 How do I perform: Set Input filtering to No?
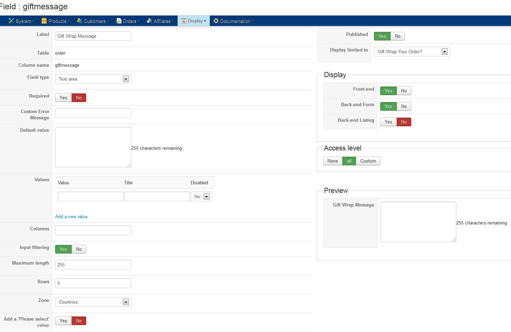tap(79, 249)
